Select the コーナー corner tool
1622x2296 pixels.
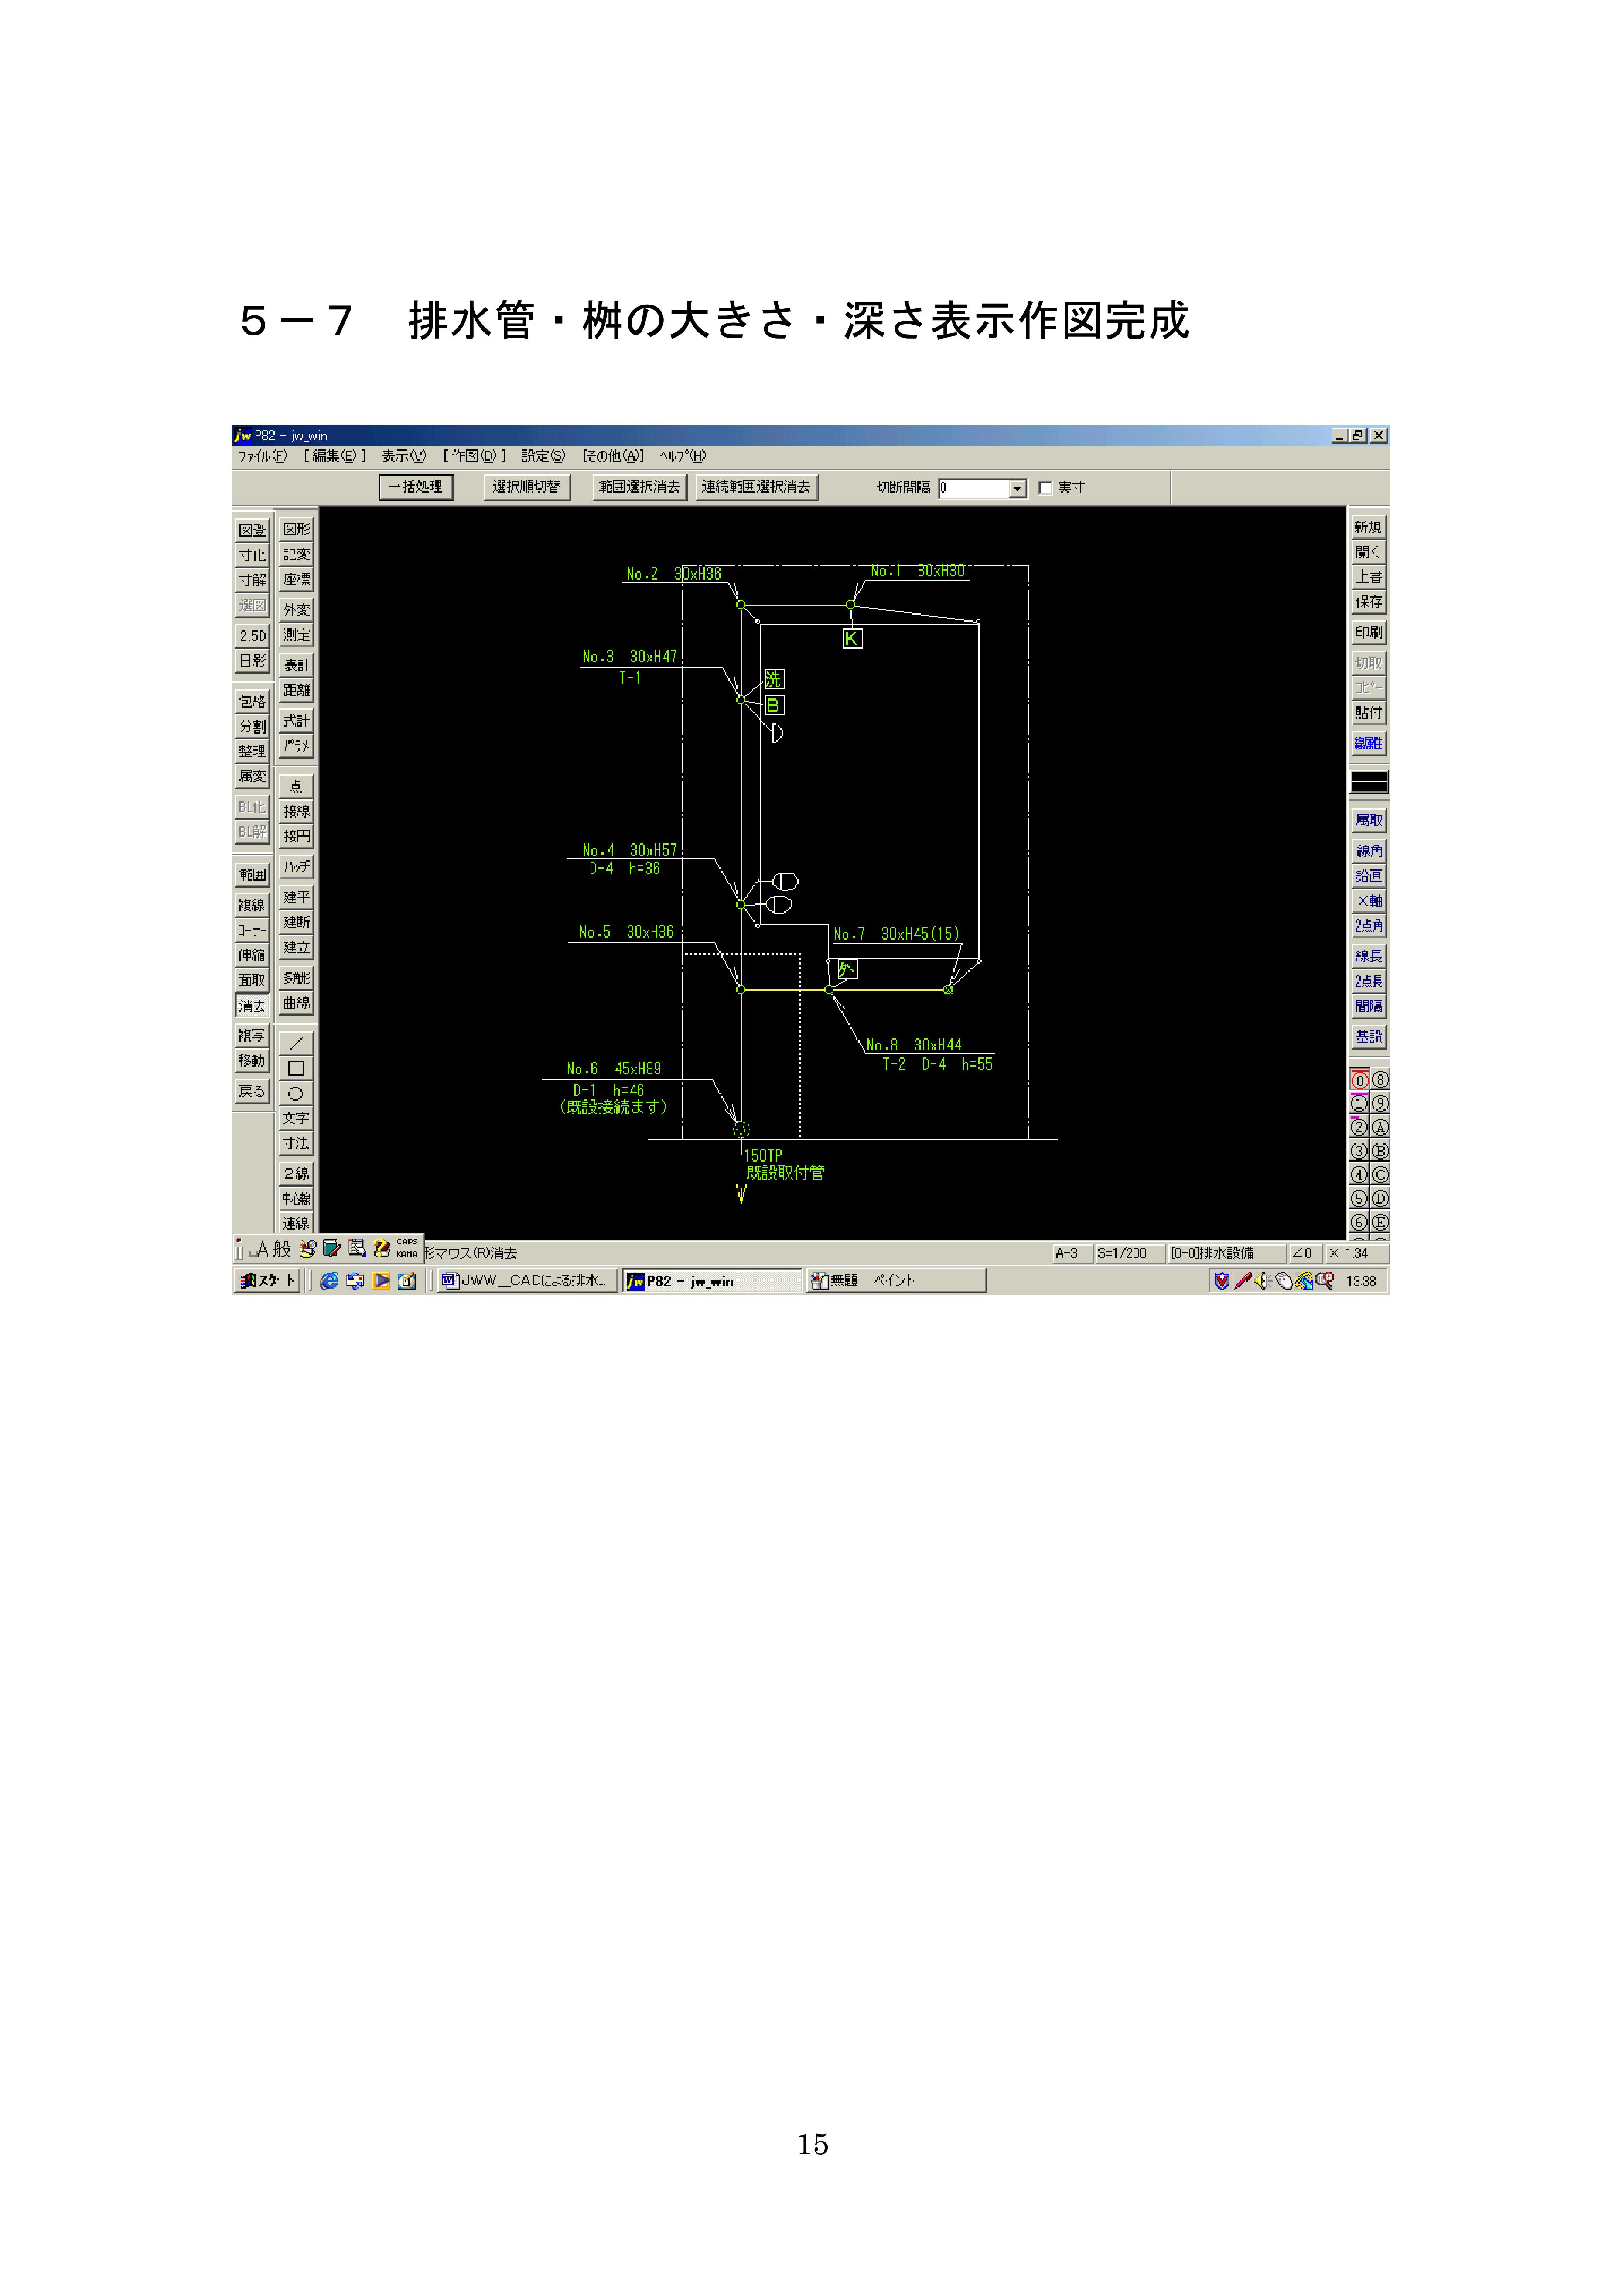tap(252, 930)
